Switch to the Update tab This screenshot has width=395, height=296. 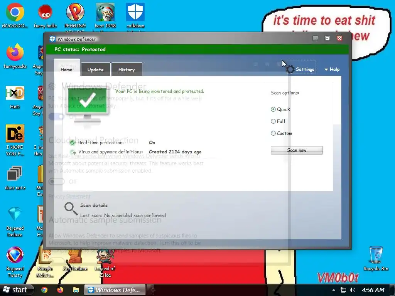coord(96,69)
